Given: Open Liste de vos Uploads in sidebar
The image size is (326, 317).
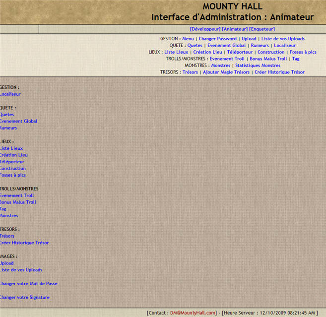Looking at the screenshot, I should click(21, 270).
